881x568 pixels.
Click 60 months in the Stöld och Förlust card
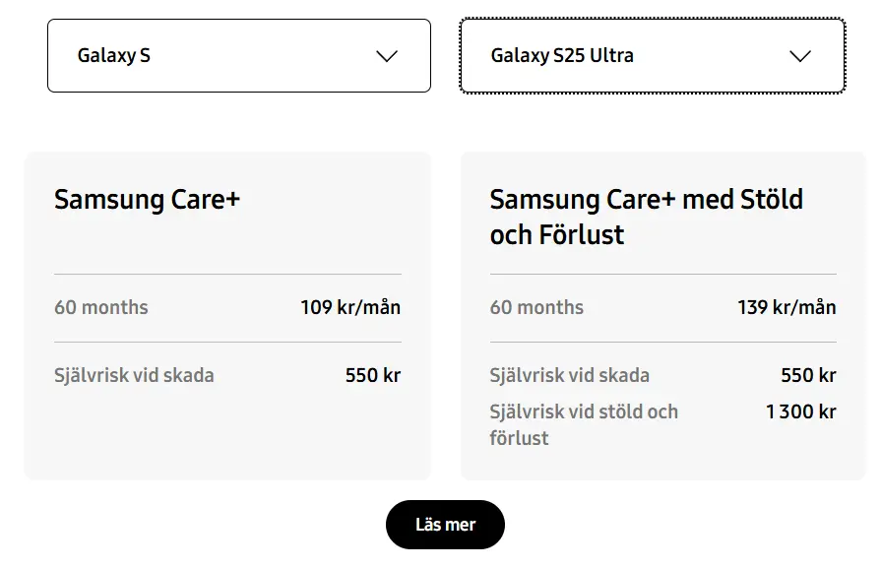(x=536, y=307)
